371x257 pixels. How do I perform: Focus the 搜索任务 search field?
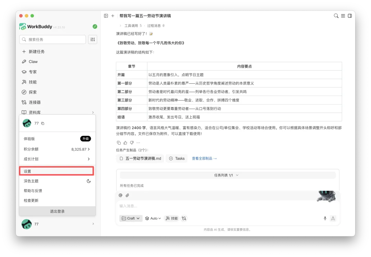(x=53, y=39)
